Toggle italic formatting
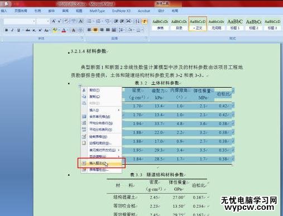 (x=12, y=30)
